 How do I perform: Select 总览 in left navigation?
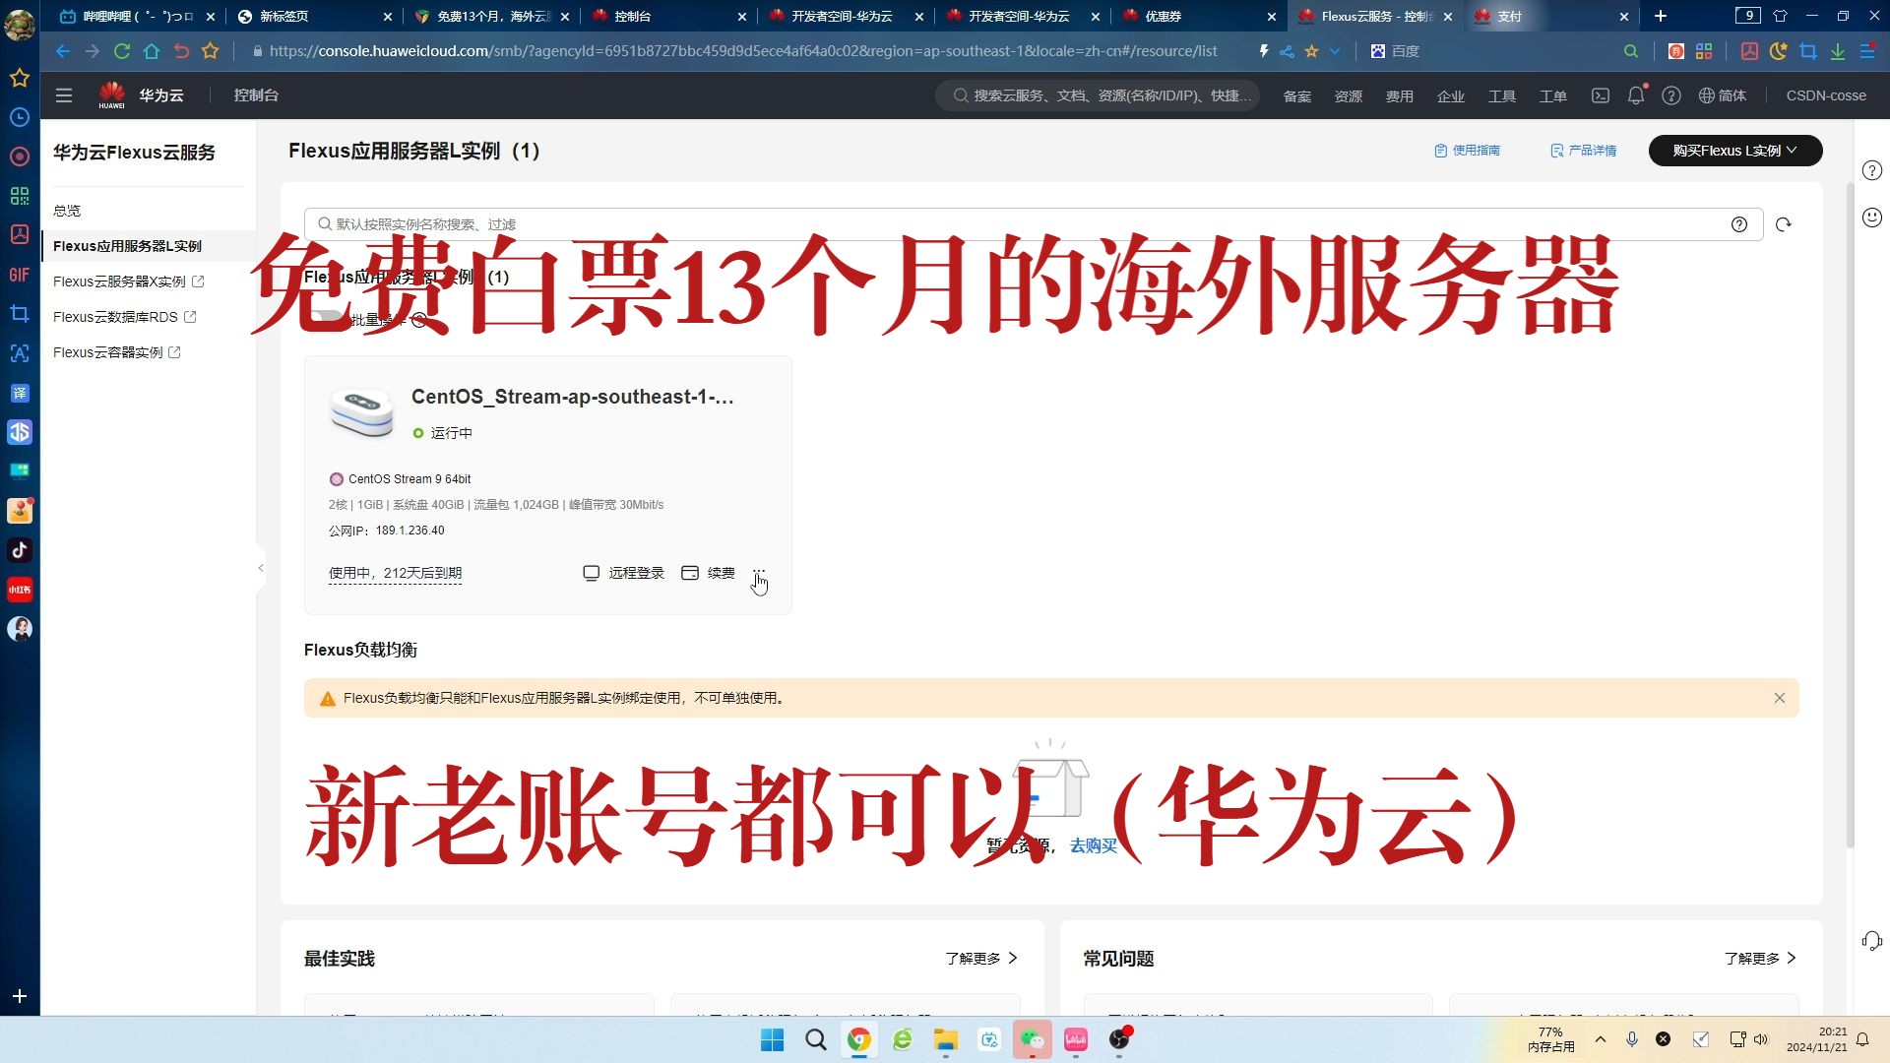tap(67, 211)
